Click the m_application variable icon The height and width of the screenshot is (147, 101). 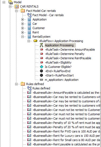coord(42,80)
